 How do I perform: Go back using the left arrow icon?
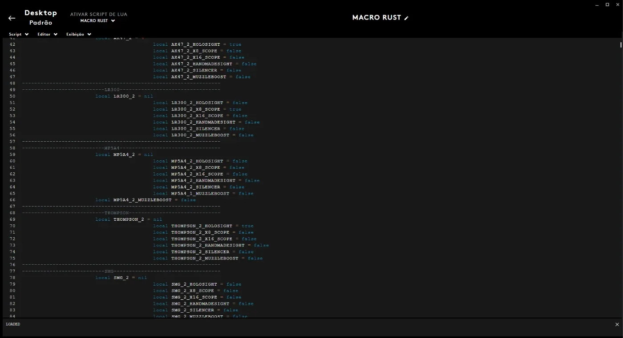pos(12,18)
